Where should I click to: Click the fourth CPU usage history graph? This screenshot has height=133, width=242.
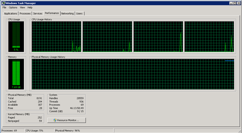coord(209,37)
